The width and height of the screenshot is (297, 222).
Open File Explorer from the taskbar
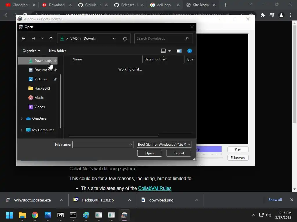click(x=22, y=215)
